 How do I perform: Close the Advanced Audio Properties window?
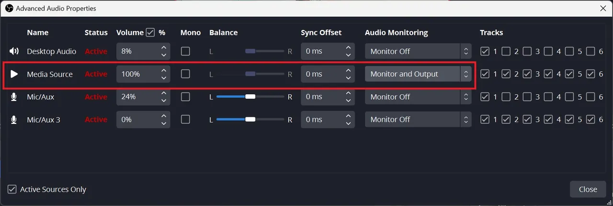(603, 8)
